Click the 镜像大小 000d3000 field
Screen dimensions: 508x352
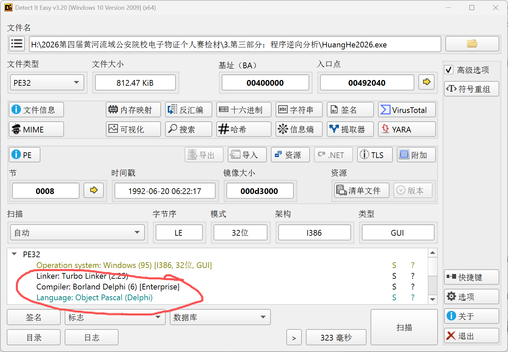[260, 191]
